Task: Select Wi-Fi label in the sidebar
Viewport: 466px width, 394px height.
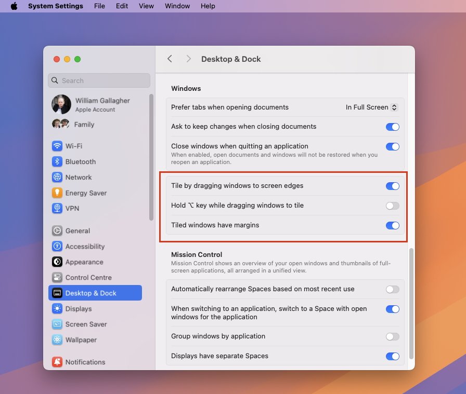Action: point(74,146)
